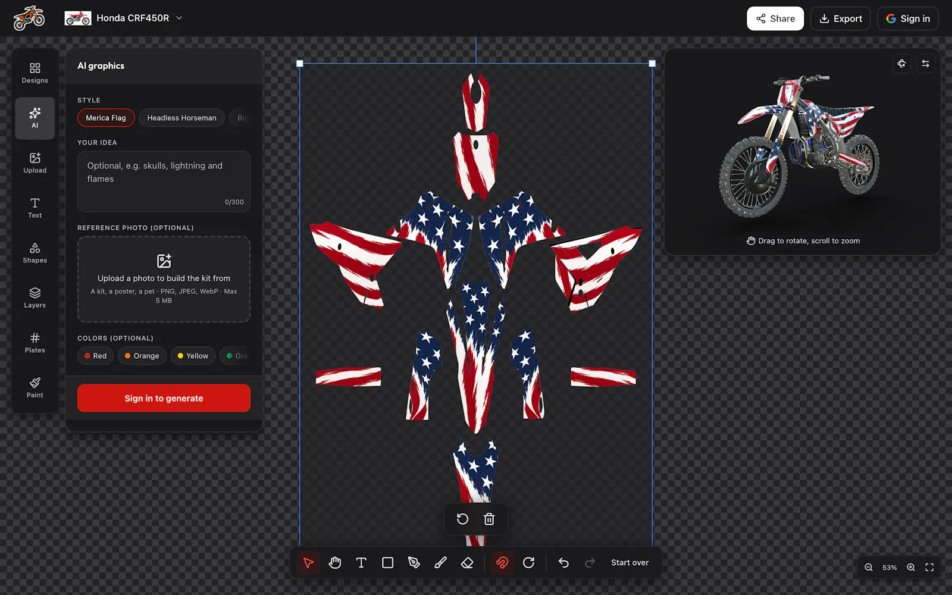Toggle the Red color chip
This screenshot has height=595, width=952.
click(x=95, y=356)
